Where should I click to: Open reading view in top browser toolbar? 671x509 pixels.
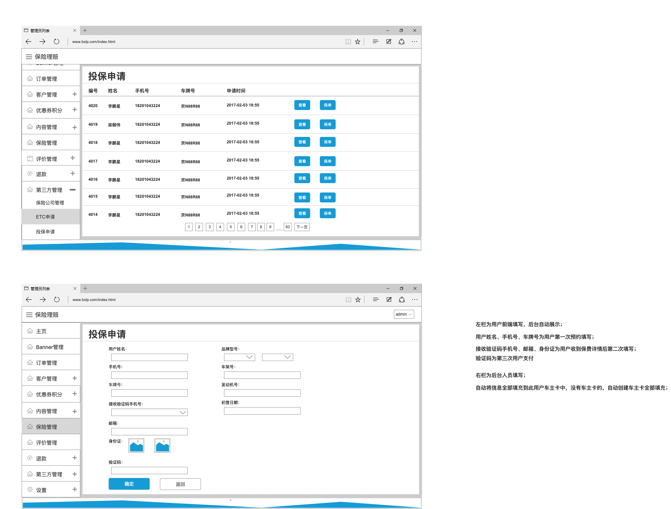pos(348,42)
